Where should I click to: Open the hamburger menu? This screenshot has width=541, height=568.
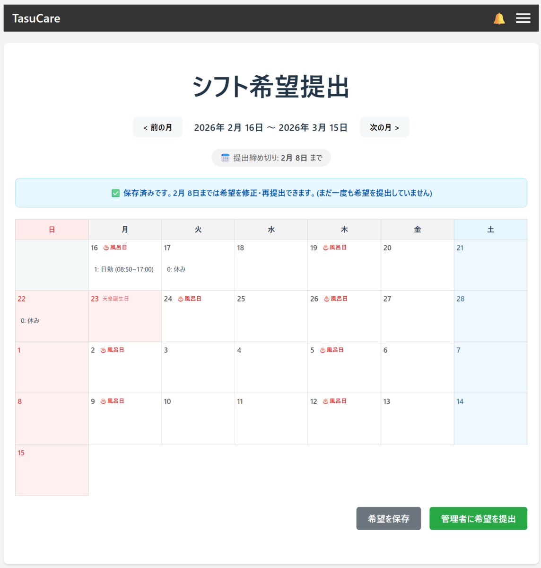[x=523, y=18]
